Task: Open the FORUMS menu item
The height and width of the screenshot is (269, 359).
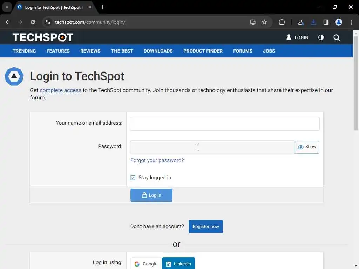Action: pos(243,51)
